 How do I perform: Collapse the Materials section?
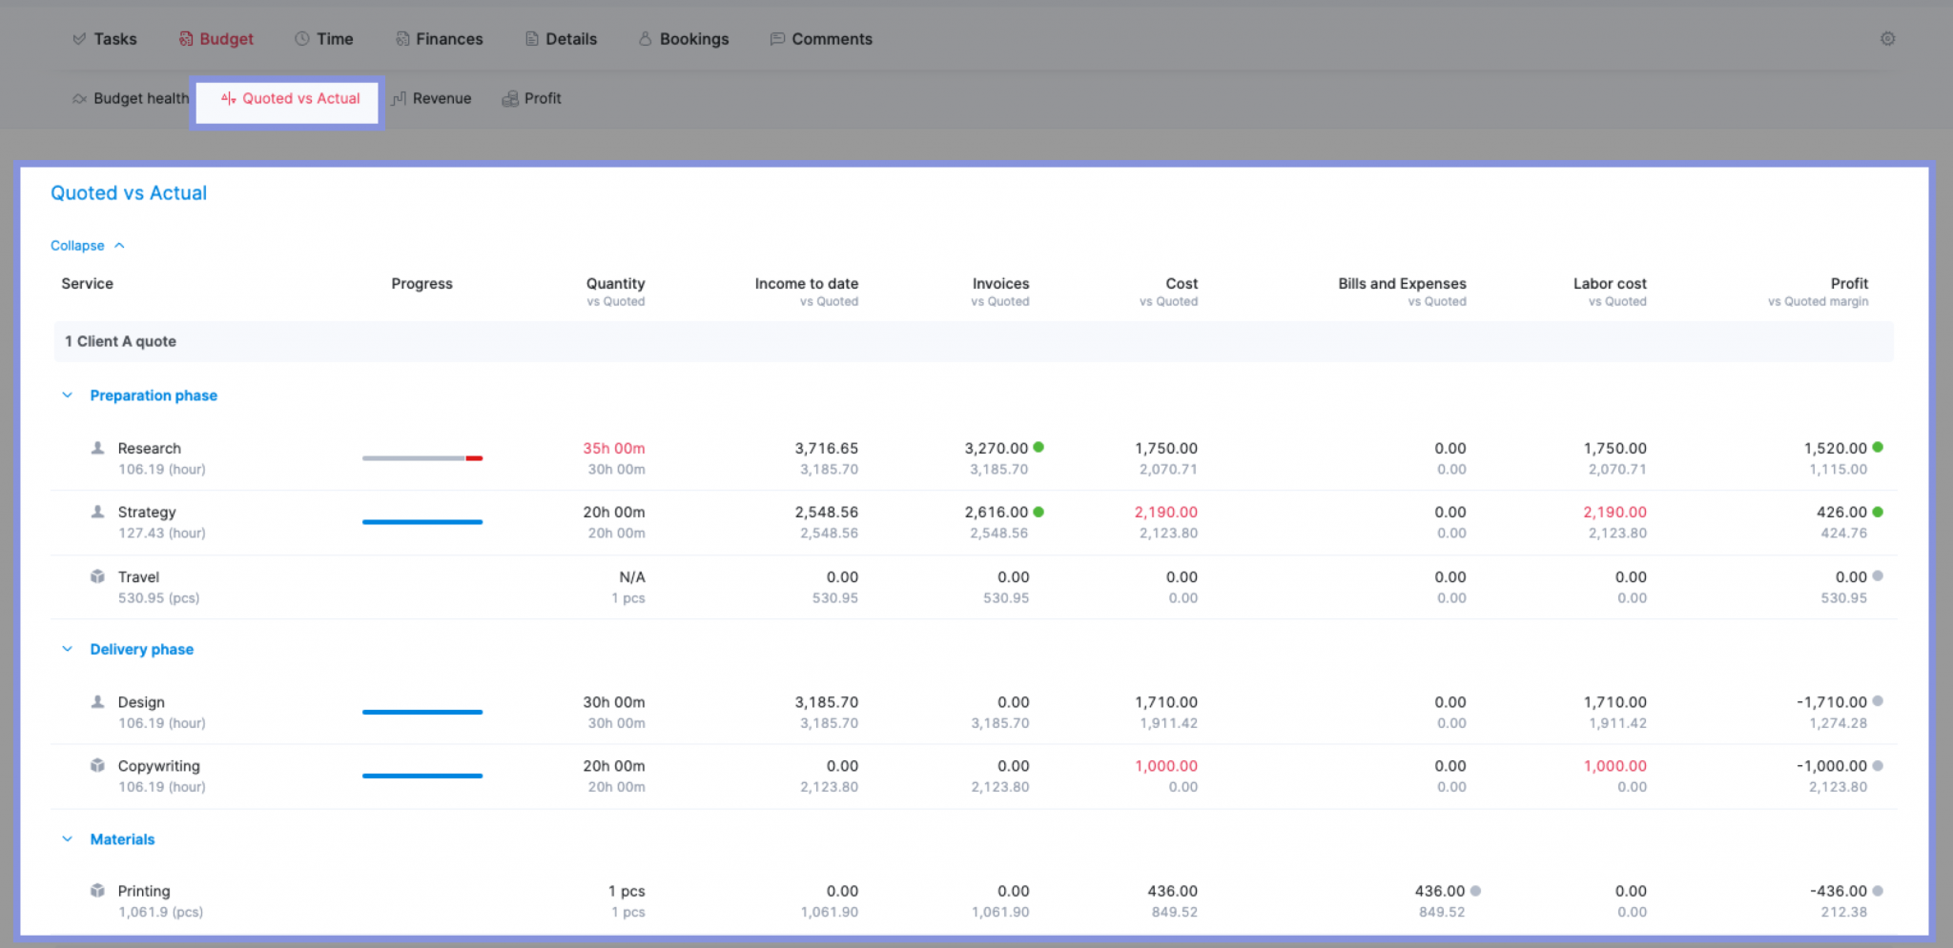(67, 838)
